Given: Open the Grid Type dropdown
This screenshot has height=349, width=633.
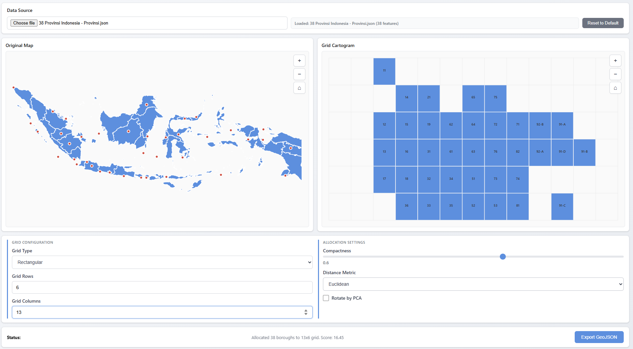Looking at the screenshot, I should tap(162, 262).
